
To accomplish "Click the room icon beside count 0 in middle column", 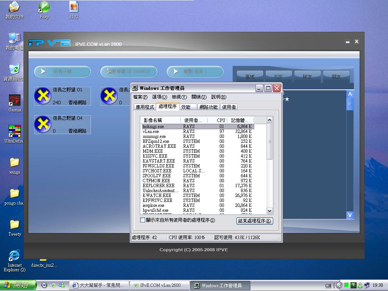I will click(x=109, y=96).
